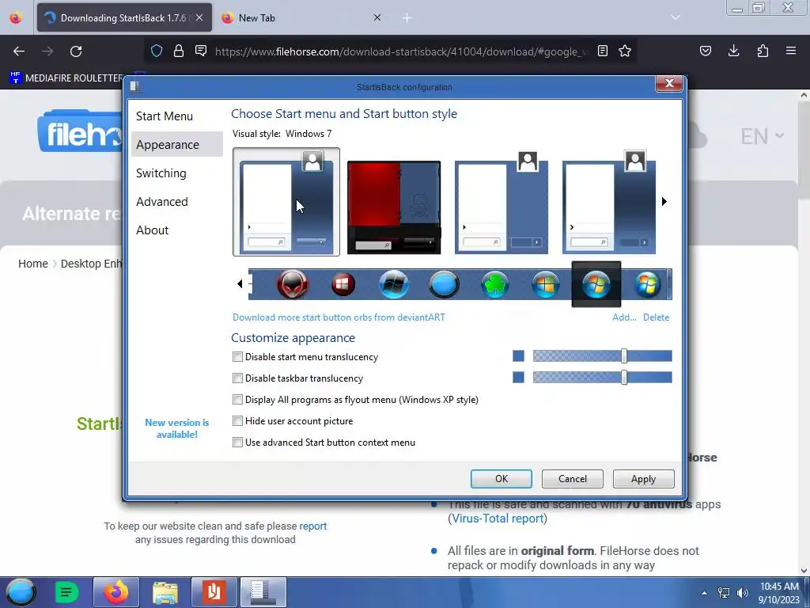Switch to Downloading StartIsBack browser tab
810x608 pixels.
[124, 18]
